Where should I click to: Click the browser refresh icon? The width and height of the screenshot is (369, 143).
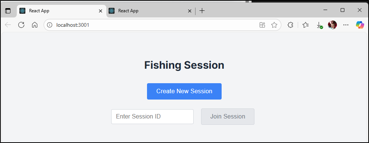click(x=21, y=25)
